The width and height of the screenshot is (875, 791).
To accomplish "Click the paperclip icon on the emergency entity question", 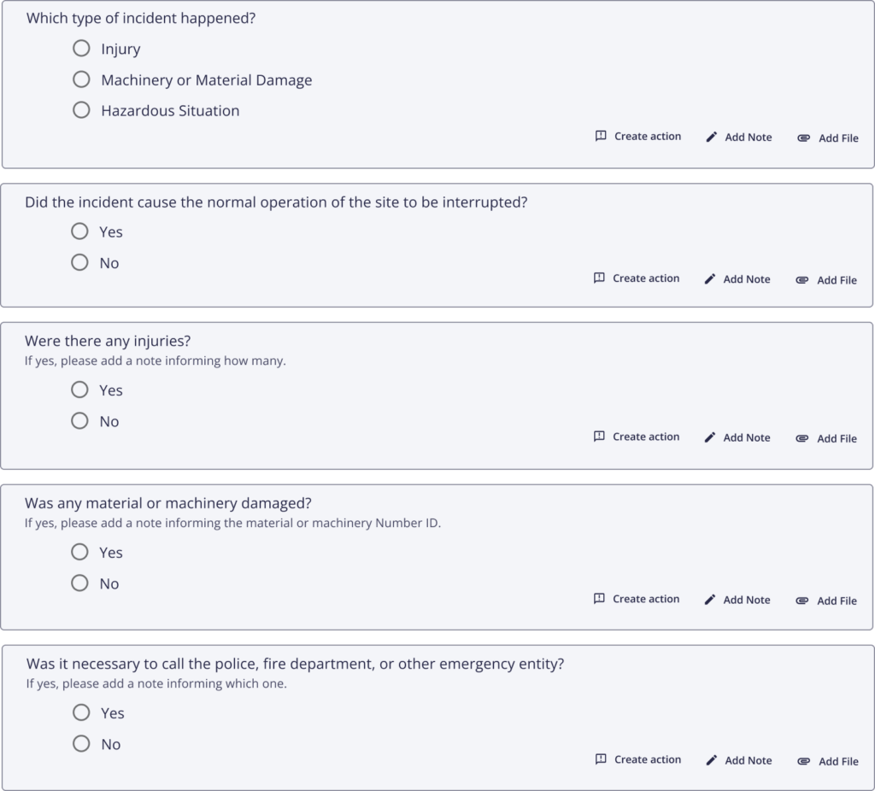I will click(x=802, y=760).
